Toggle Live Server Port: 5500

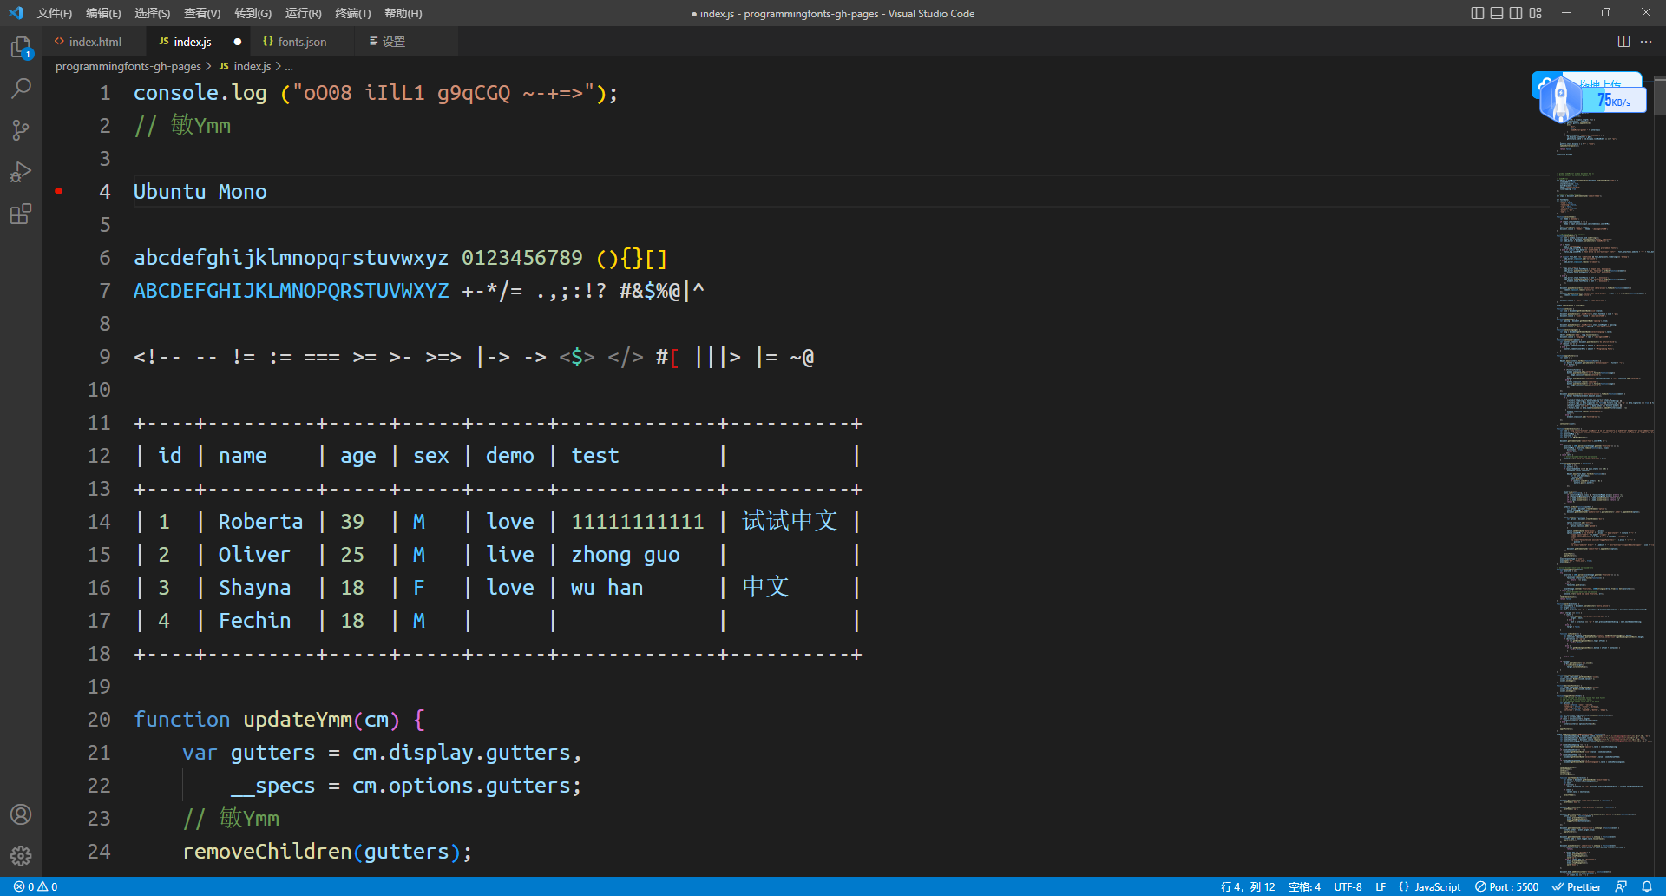click(x=1507, y=886)
